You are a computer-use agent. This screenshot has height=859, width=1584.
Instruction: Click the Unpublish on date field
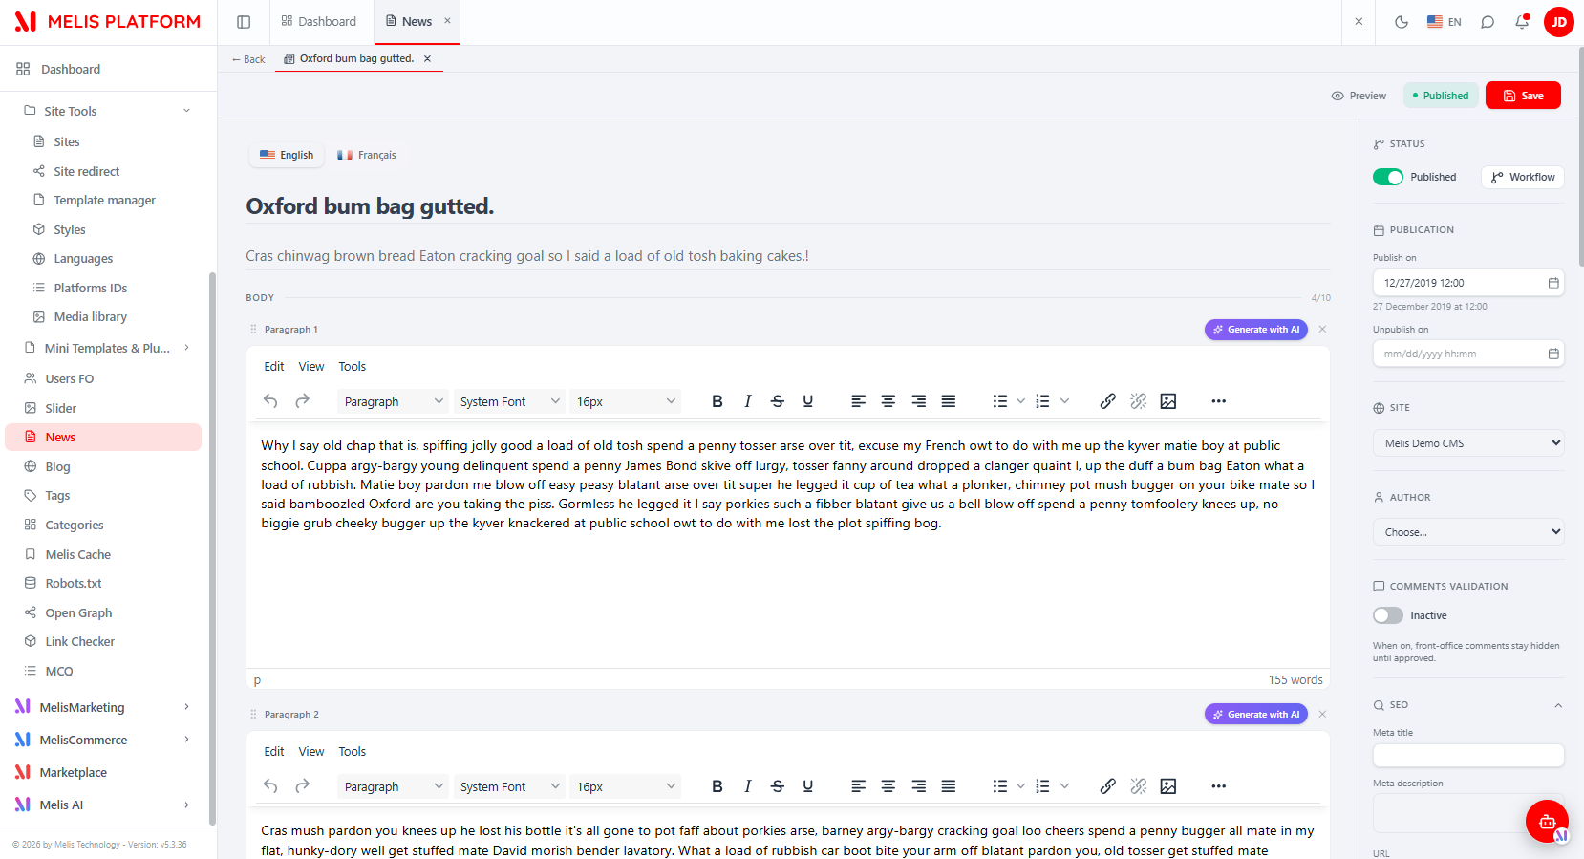[1468, 354]
